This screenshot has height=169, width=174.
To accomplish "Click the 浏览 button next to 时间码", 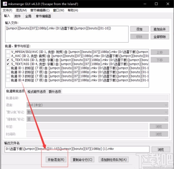I will point(159,134).
